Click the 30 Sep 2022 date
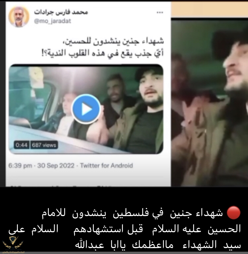Viewport: 248px width, 254px height. coord(56,165)
